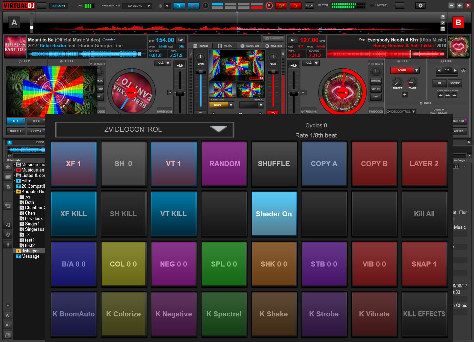Click the music note icon in browser sidebar
Screen dimensions: 474x342
8,225
